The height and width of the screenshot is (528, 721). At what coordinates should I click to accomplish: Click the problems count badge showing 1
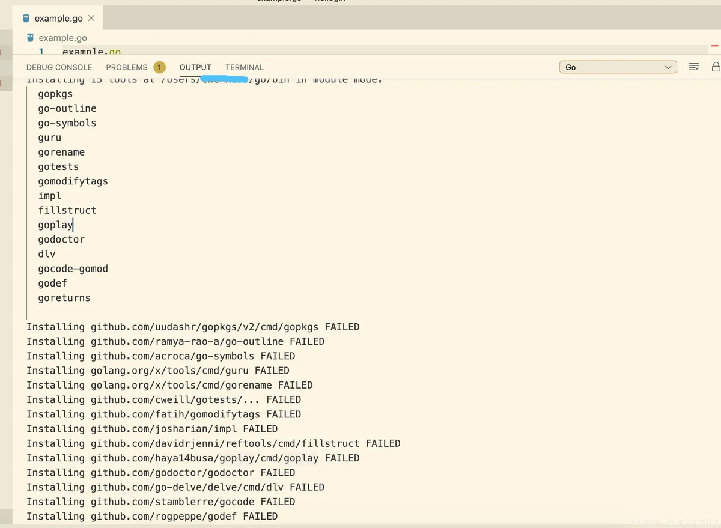point(159,67)
